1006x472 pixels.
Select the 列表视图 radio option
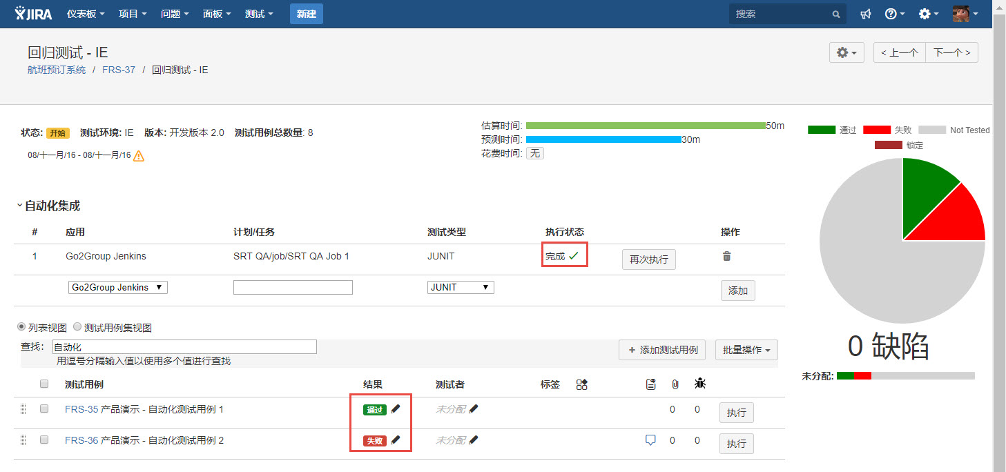click(x=21, y=326)
